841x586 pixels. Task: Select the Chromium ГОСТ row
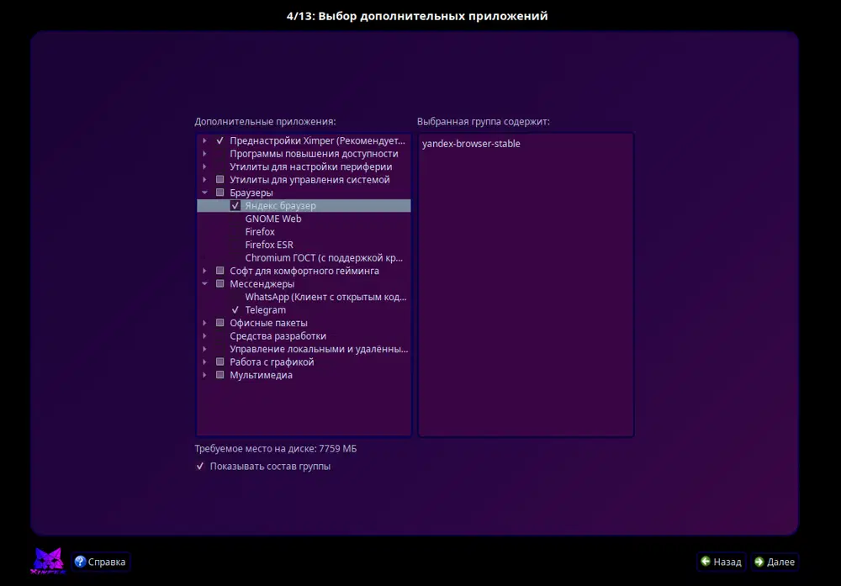(x=304, y=258)
